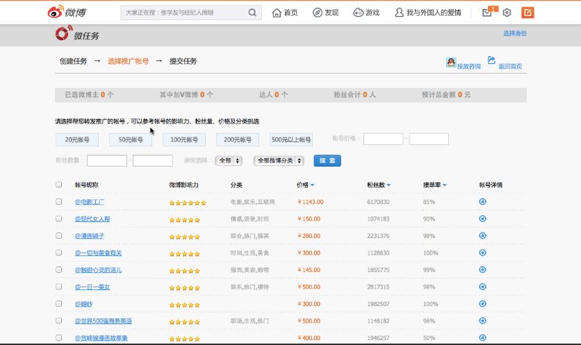Click the minimum 粉丝数量 field

click(107, 160)
